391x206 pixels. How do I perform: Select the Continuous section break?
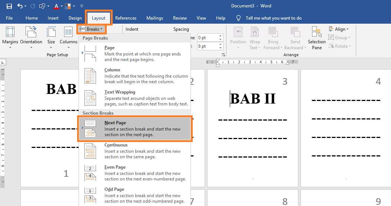135,151
